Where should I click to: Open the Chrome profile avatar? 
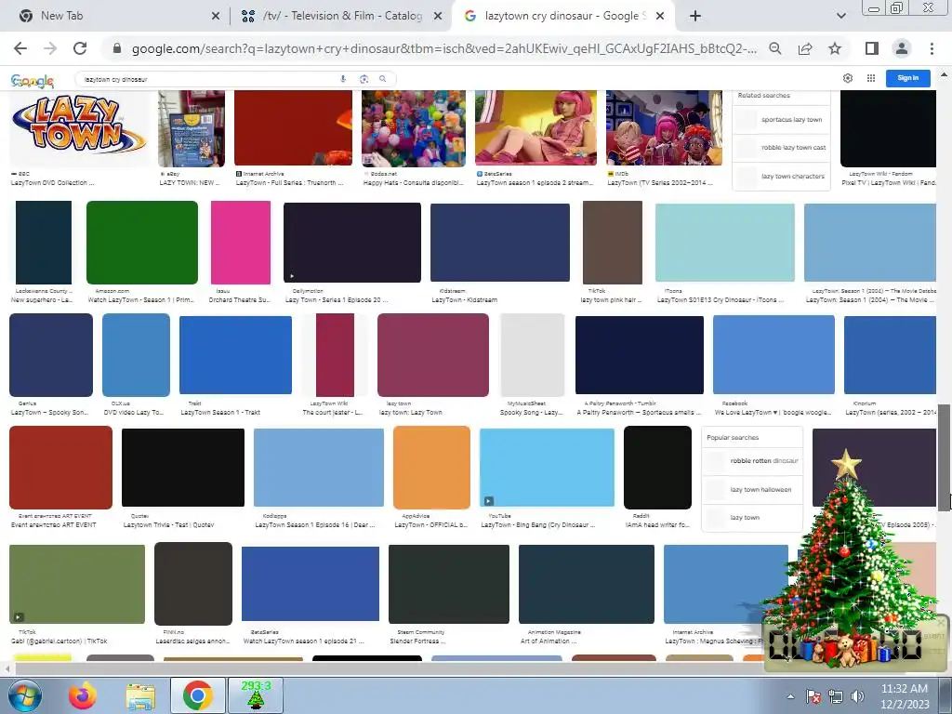(902, 48)
